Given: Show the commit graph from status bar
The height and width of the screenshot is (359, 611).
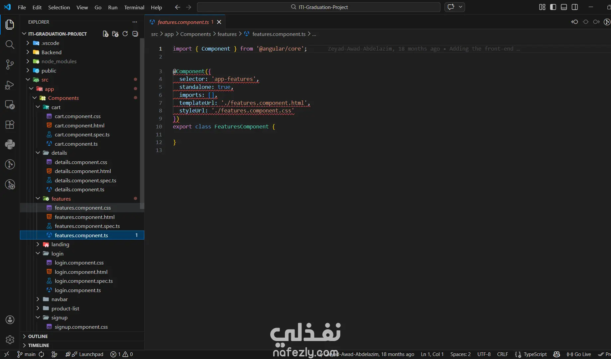Looking at the screenshot, I should (55, 354).
